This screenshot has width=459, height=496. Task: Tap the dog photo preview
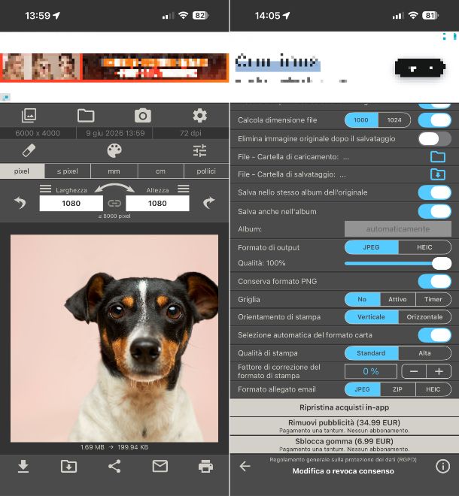[114, 338]
